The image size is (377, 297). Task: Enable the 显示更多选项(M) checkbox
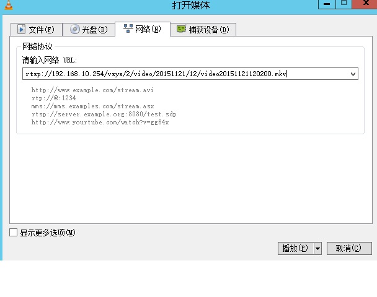(13, 233)
